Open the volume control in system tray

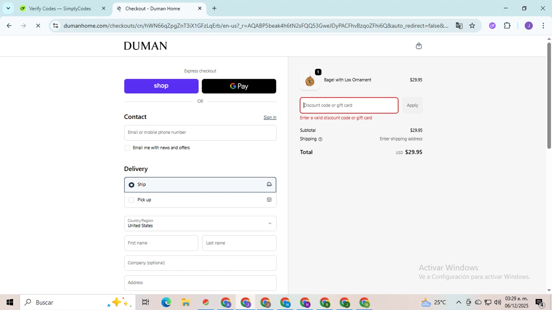498,302
